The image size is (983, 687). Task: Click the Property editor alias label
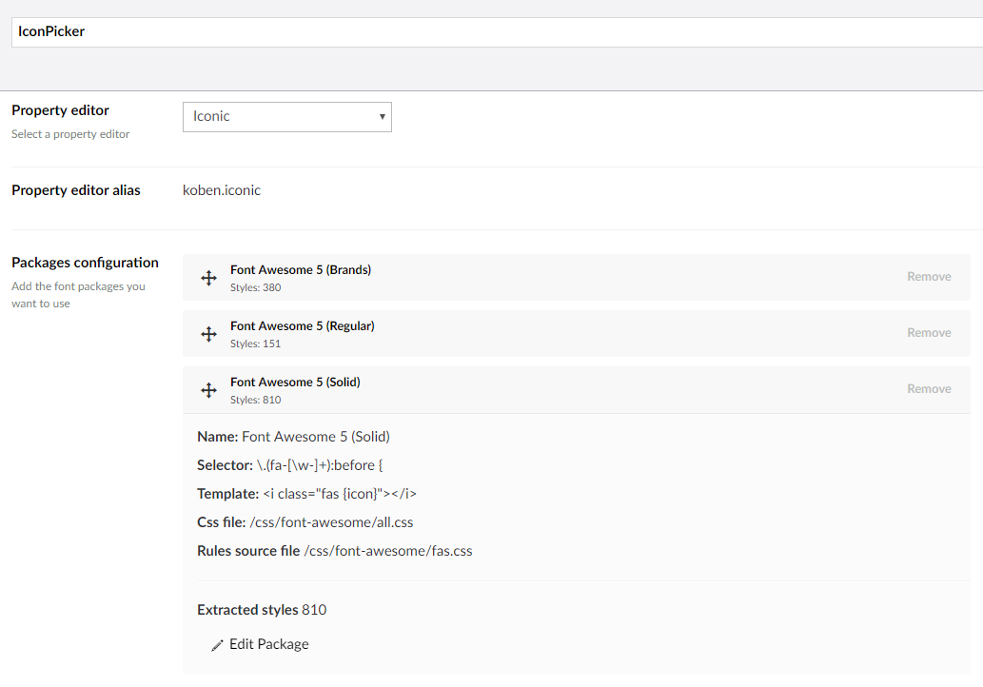76,190
